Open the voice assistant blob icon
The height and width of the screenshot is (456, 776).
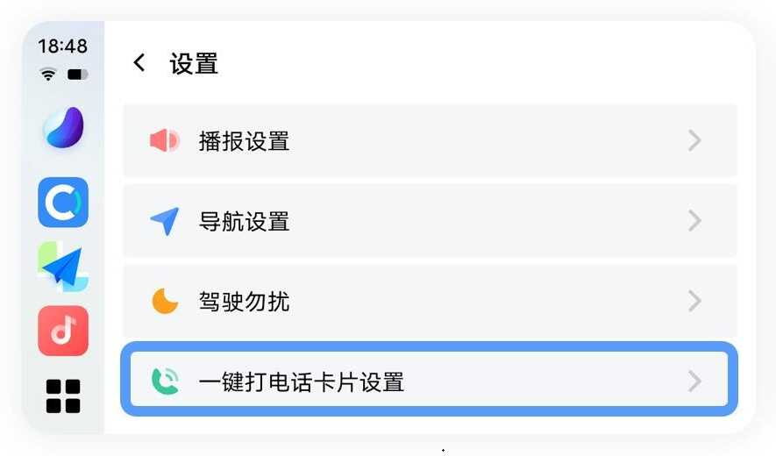63,128
